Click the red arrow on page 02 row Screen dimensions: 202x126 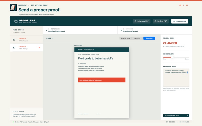tap(39, 48)
